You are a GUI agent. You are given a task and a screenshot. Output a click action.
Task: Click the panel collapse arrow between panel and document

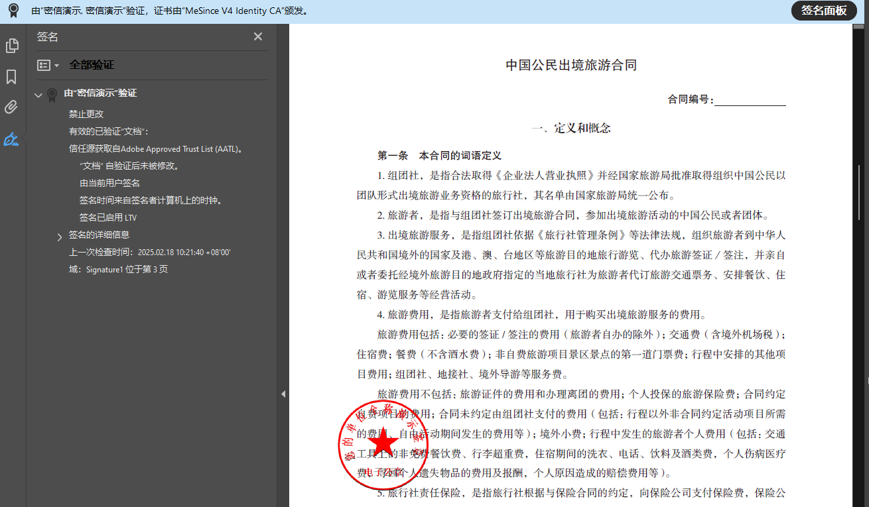284,394
